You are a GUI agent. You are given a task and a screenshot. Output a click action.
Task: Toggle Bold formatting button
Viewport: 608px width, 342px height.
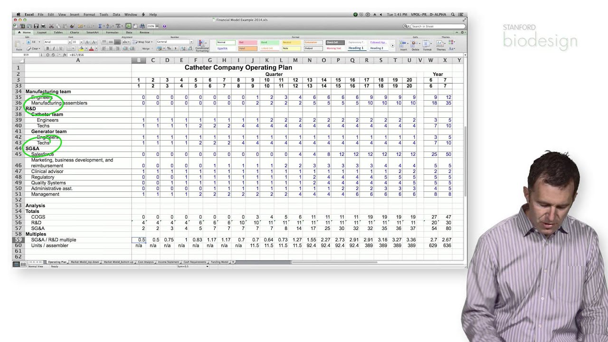[47, 48]
